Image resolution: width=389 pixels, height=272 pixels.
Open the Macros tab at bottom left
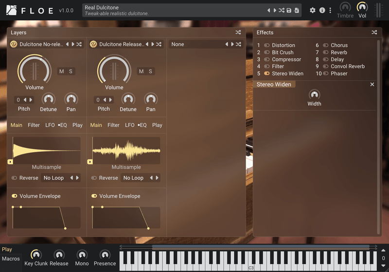[11, 259]
